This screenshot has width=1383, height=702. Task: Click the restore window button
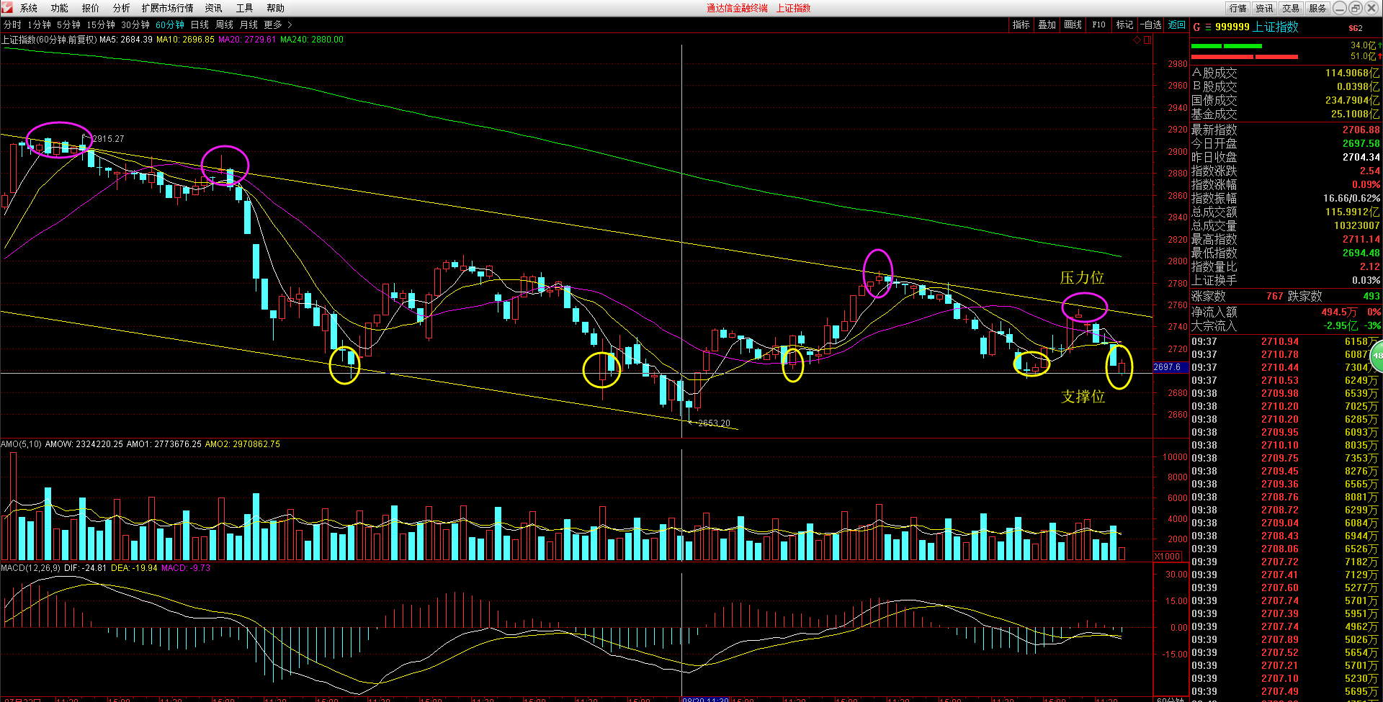(x=1355, y=8)
